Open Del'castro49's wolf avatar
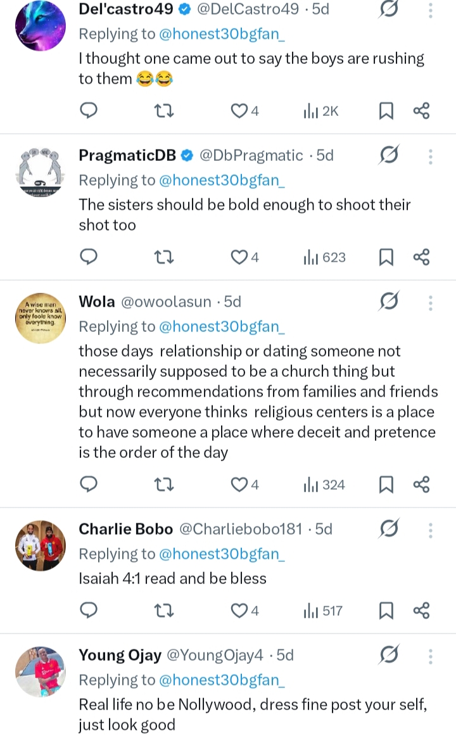 pos(41,27)
